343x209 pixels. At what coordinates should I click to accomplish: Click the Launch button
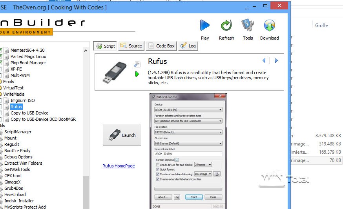pyautogui.click(x=122, y=135)
